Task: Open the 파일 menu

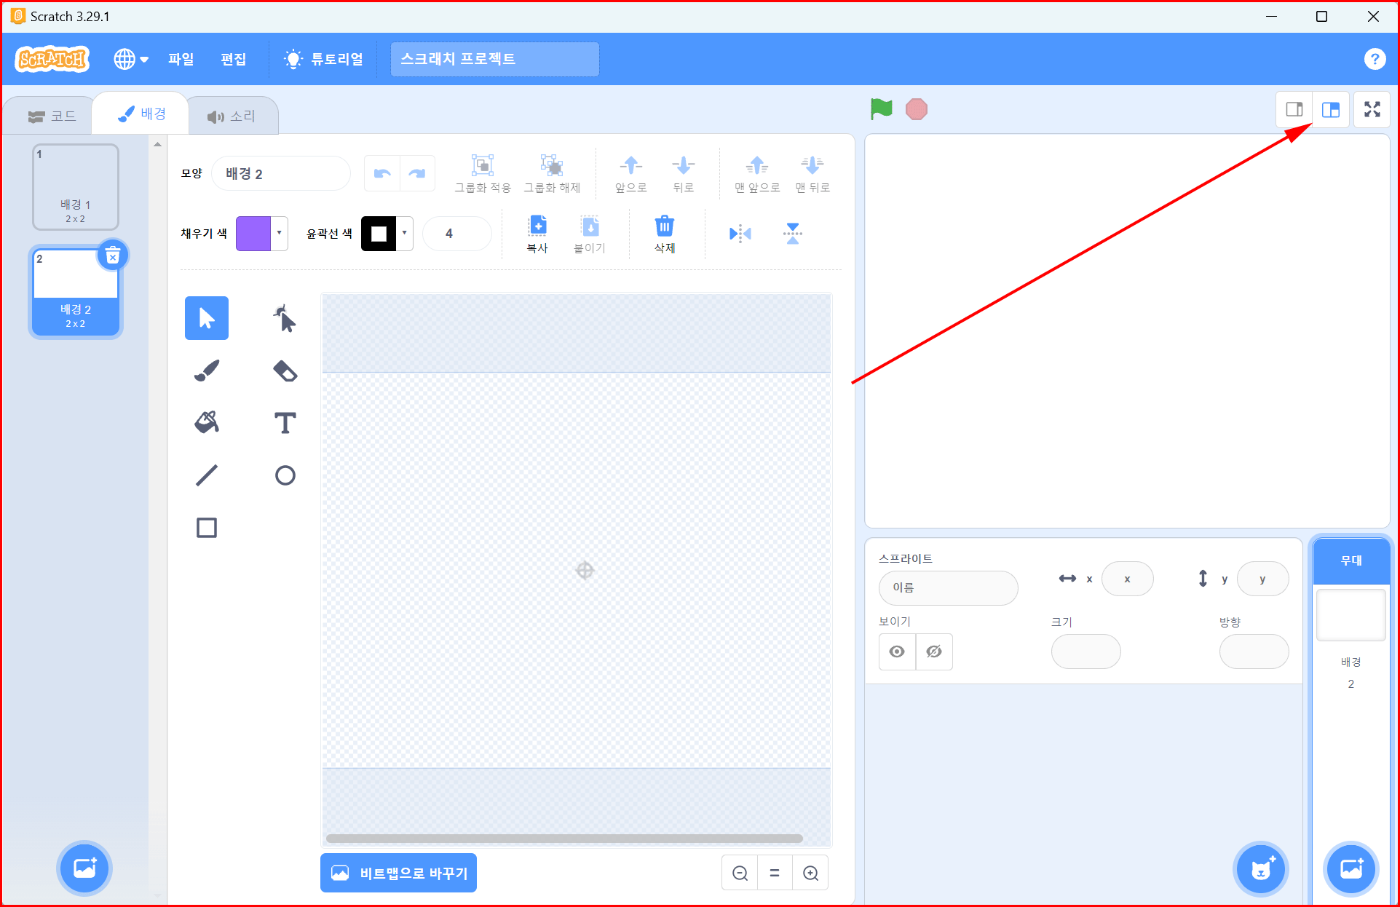Action: click(181, 59)
